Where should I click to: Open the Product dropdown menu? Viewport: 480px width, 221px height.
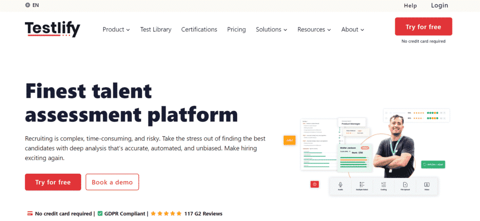point(116,29)
